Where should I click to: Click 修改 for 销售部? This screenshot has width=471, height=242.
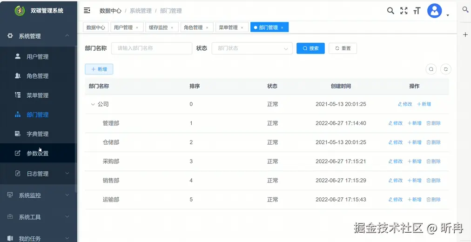(x=395, y=181)
